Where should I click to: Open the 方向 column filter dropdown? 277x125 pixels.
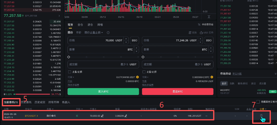pos(79,109)
